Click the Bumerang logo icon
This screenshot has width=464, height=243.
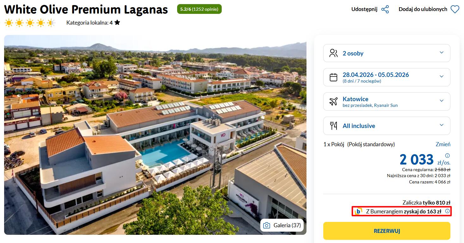pos(358,211)
